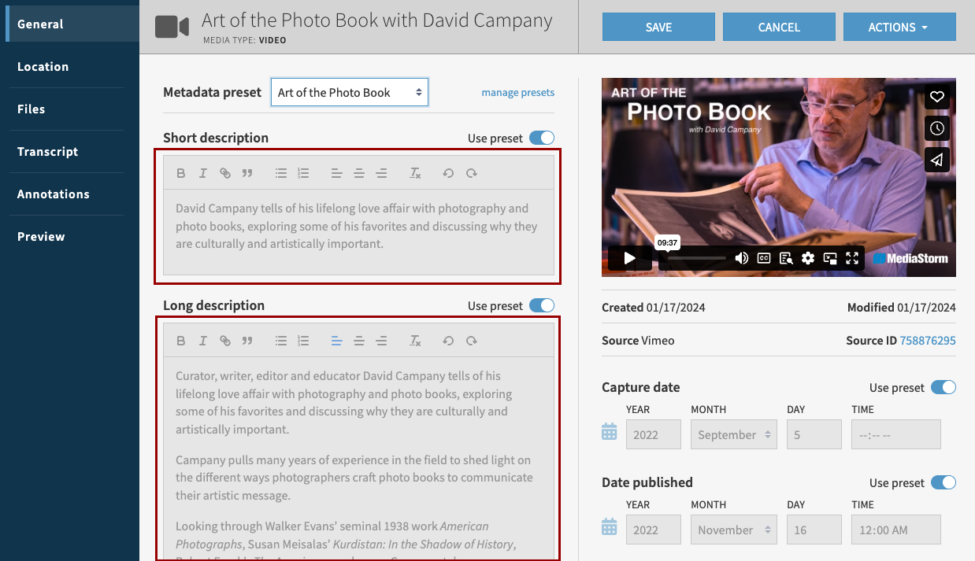Open the manage presets link
Screen dimensions: 975x561
tap(517, 92)
